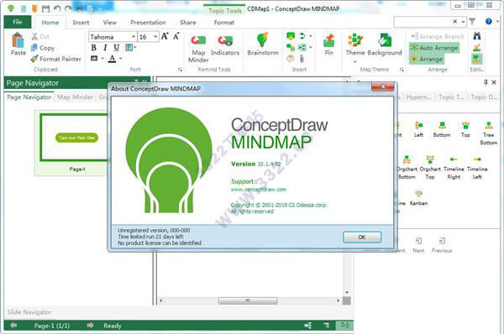Click the Arrange Branch button

(x=438, y=36)
